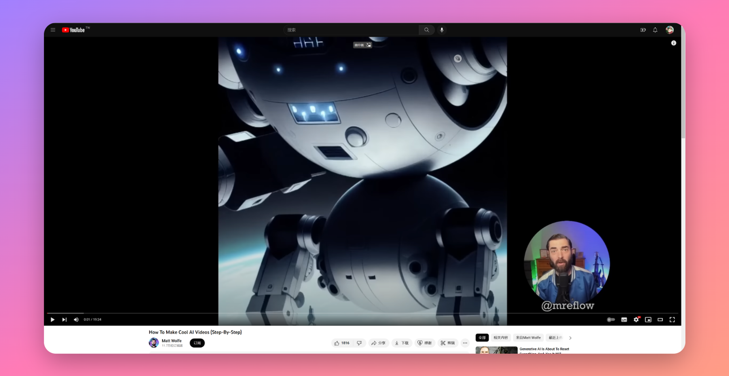This screenshot has width=729, height=376.
Task: Seek on the video progress bar
Action: (362, 313)
